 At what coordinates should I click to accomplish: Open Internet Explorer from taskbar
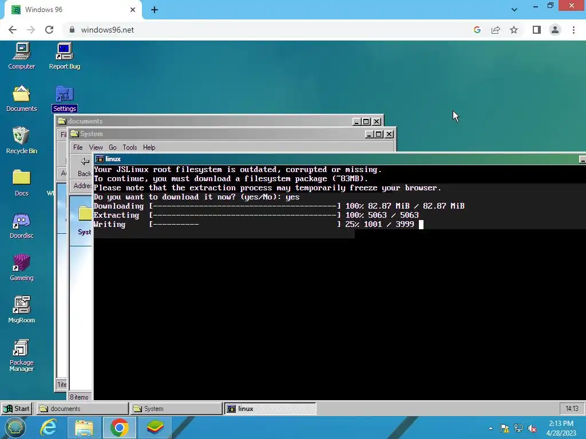[x=49, y=428]
